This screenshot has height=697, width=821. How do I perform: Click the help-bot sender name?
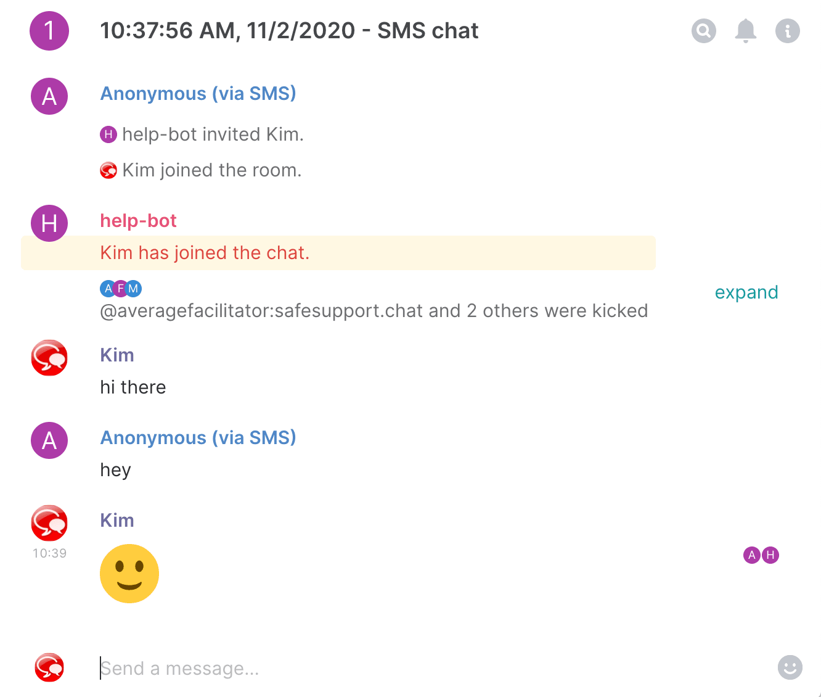(x=138, y=221)
